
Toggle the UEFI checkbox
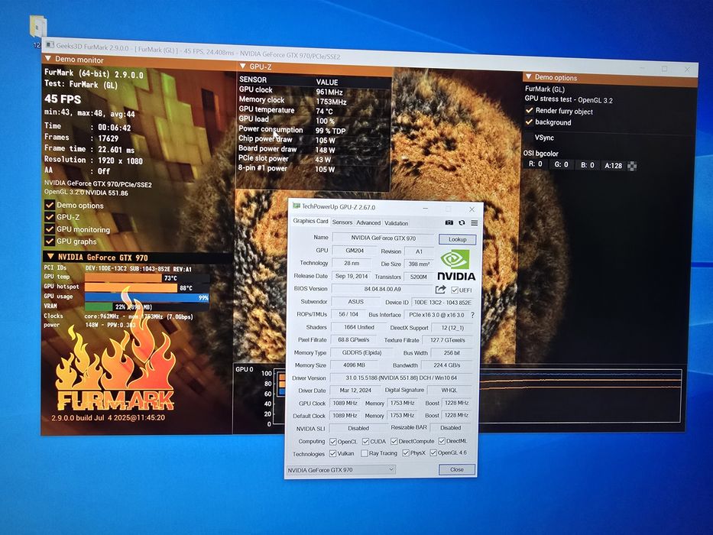tap(454, 290)
